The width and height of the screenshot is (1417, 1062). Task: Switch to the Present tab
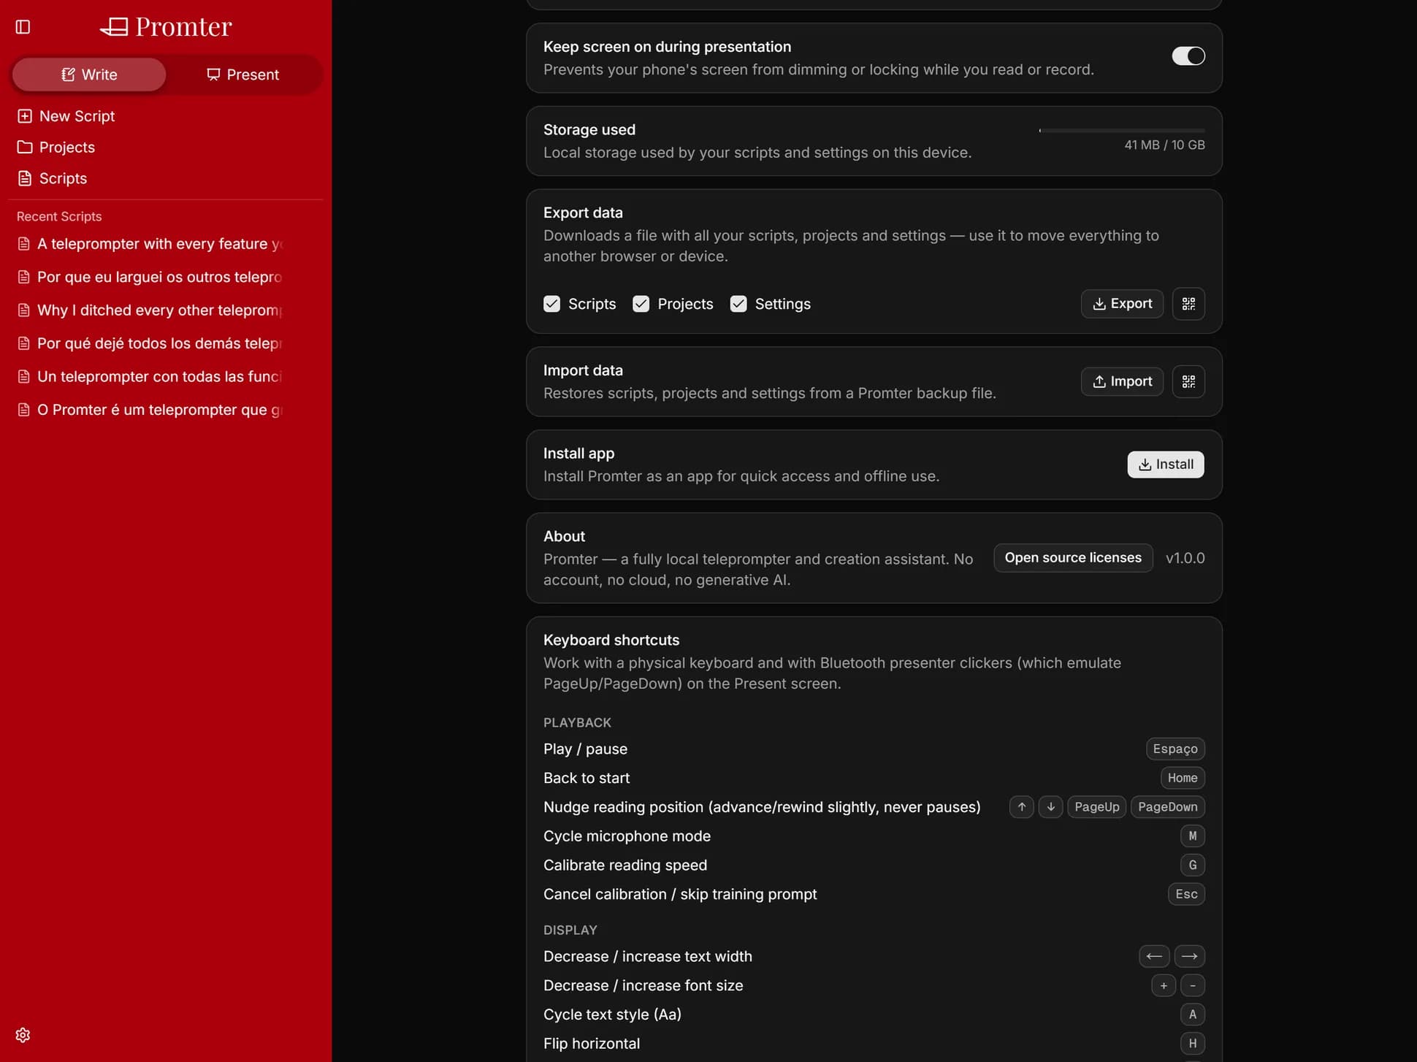pyautogui.click(x=242, y=75)
